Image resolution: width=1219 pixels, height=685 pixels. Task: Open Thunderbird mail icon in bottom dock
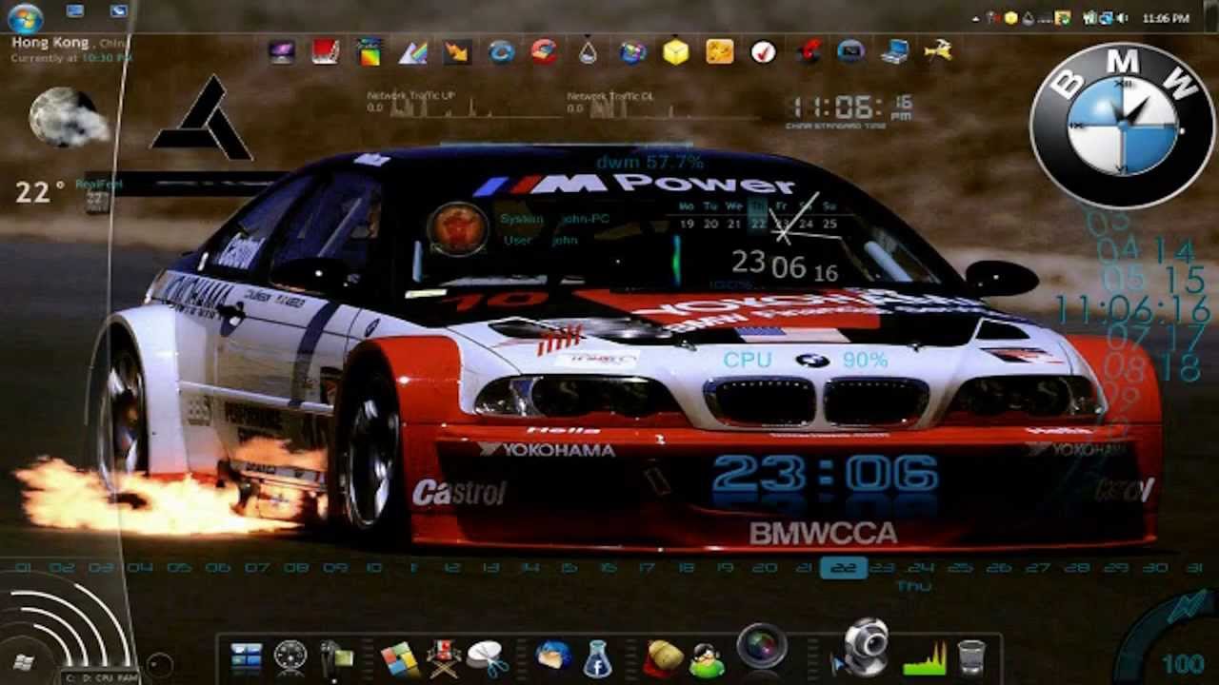click(x=553, y=656)
